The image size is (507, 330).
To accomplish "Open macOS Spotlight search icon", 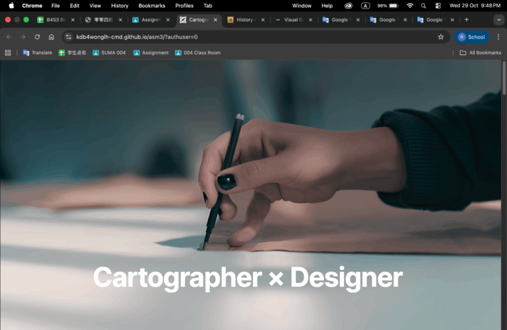I will click(423, 5).
